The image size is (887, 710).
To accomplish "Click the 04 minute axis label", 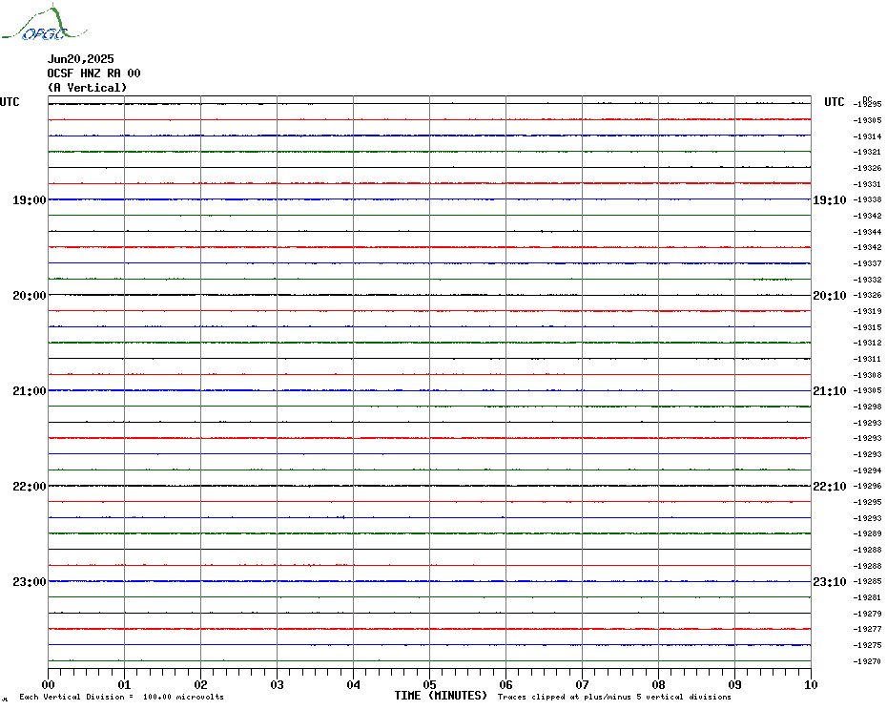I will pyautogui.click(x=354, y=684).
